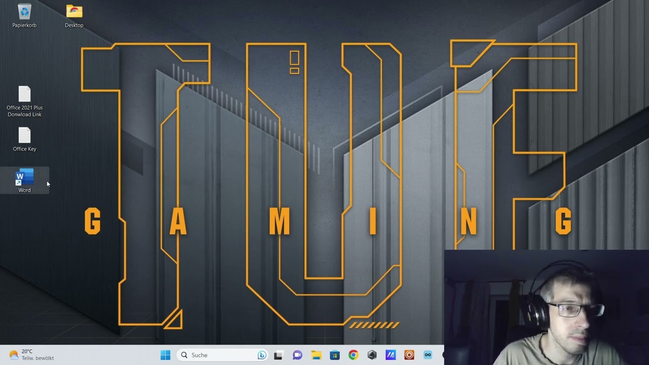Open the purple video chat app

click(298, 355)
